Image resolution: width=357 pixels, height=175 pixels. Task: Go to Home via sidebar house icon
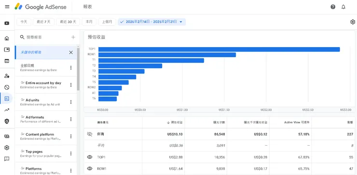pos(7,38)
